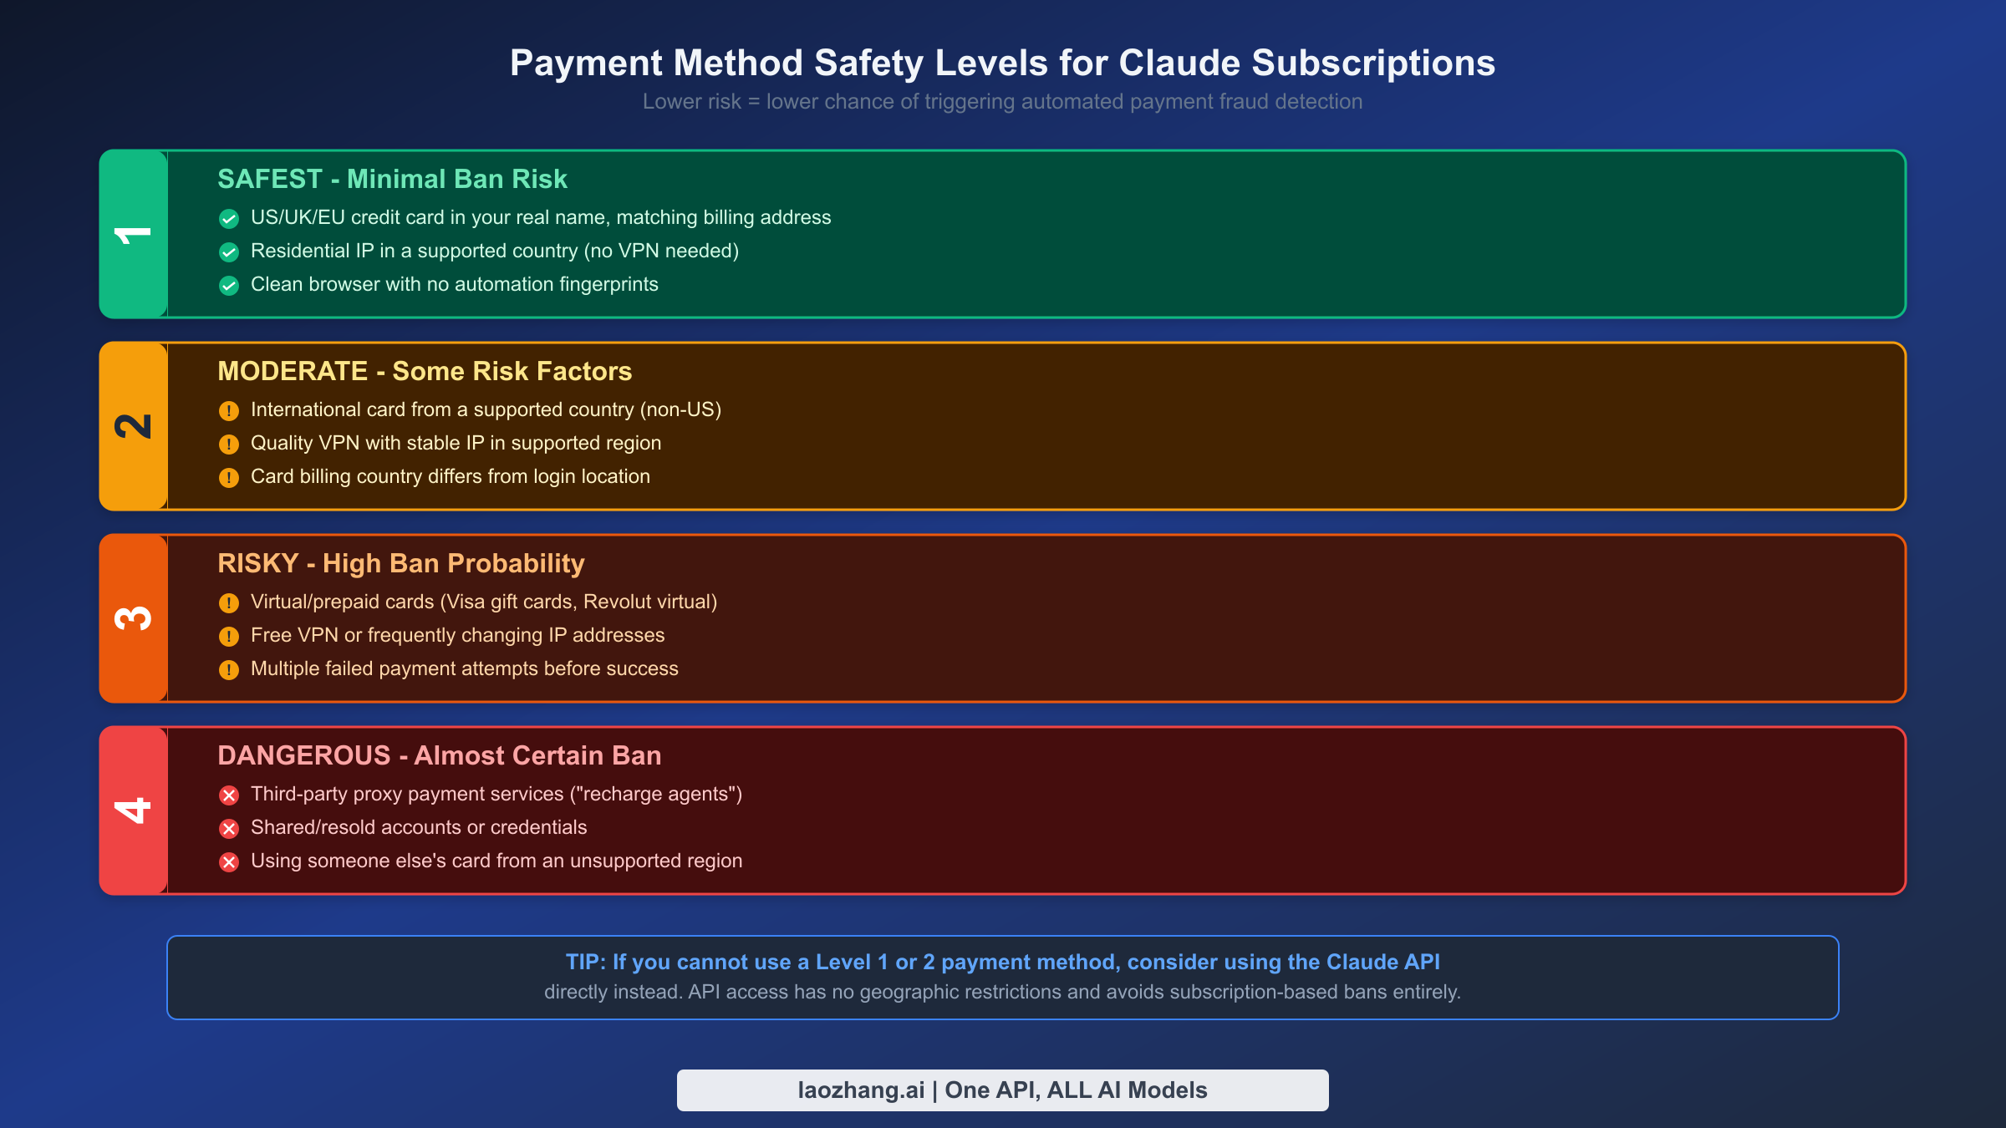This screenshot has height=1128, width=2006.
Task: Click the alert icon next to 'Card billing country differs'
Action: point(229,477)
